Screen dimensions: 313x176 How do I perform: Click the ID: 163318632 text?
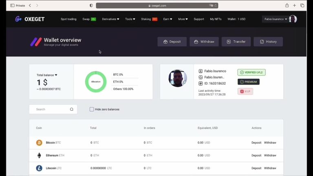[215, 84]
